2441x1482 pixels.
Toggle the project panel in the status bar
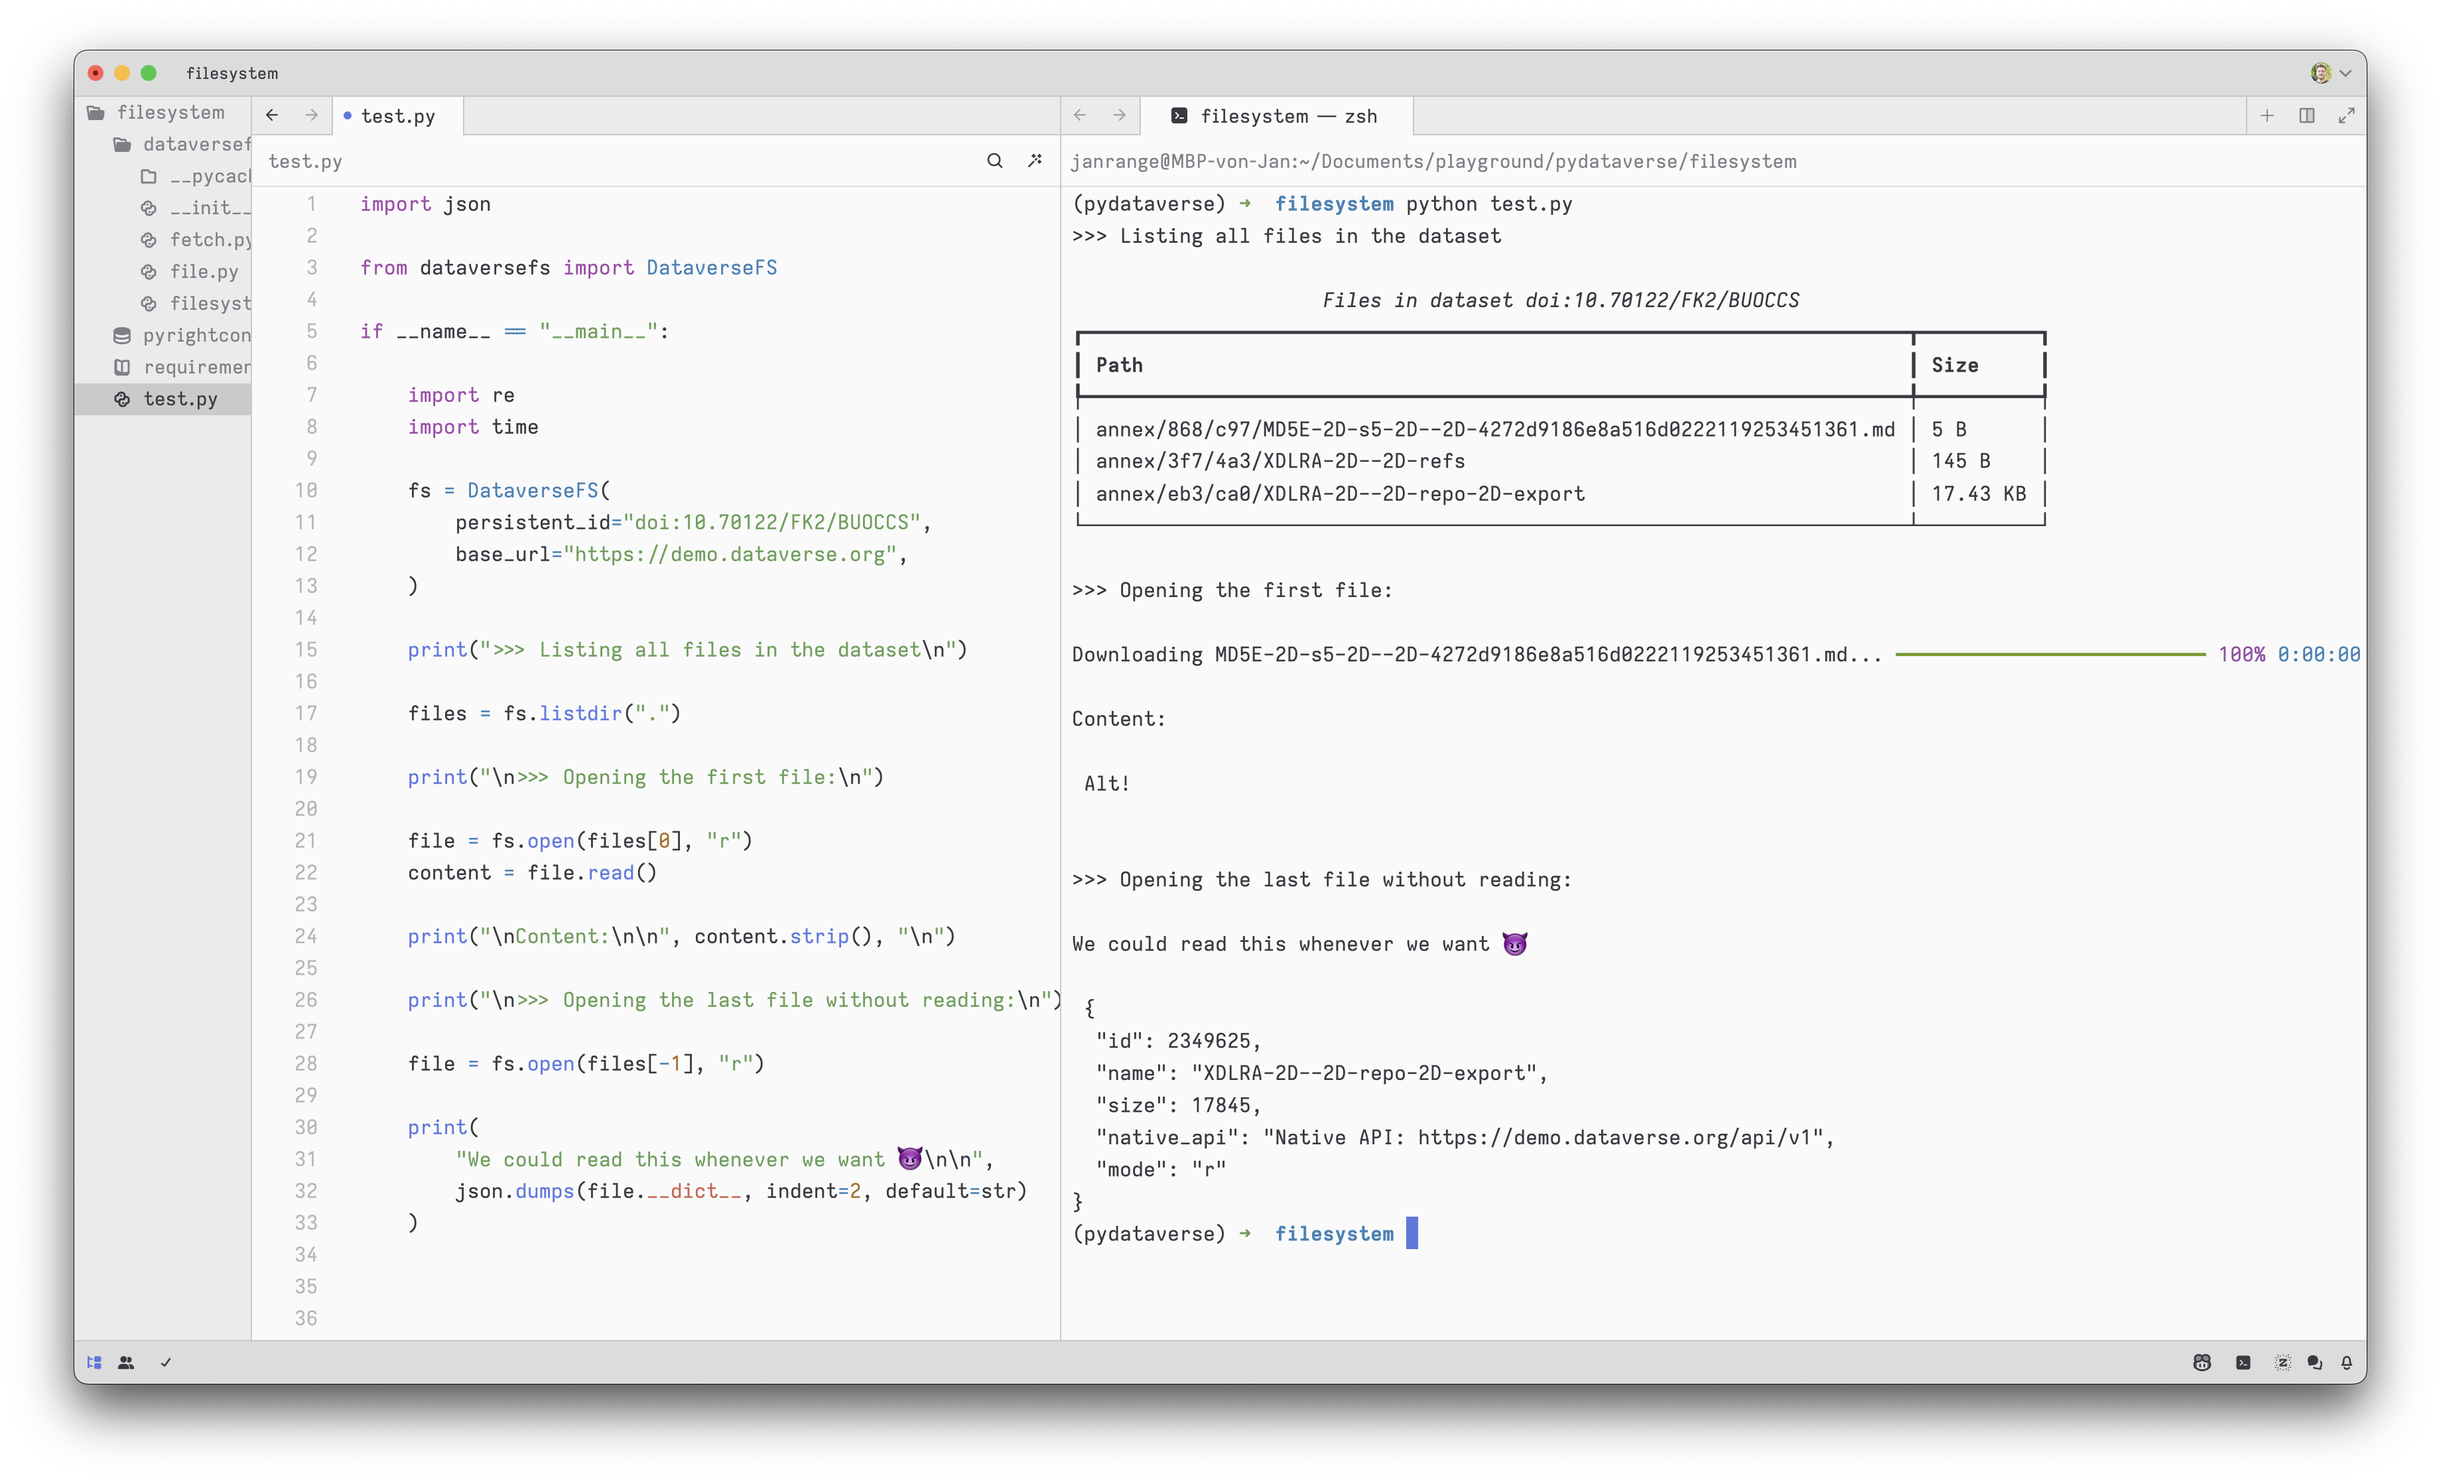94,1362
